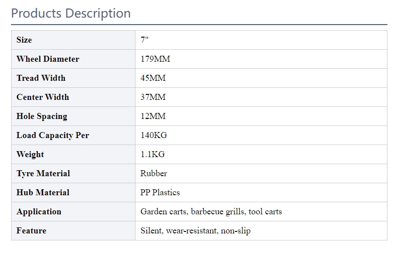Image resolution: width=407 pixels, height=253 pixels.
Task: Select the Wheel Diameter label
Action: coord(48,59)
